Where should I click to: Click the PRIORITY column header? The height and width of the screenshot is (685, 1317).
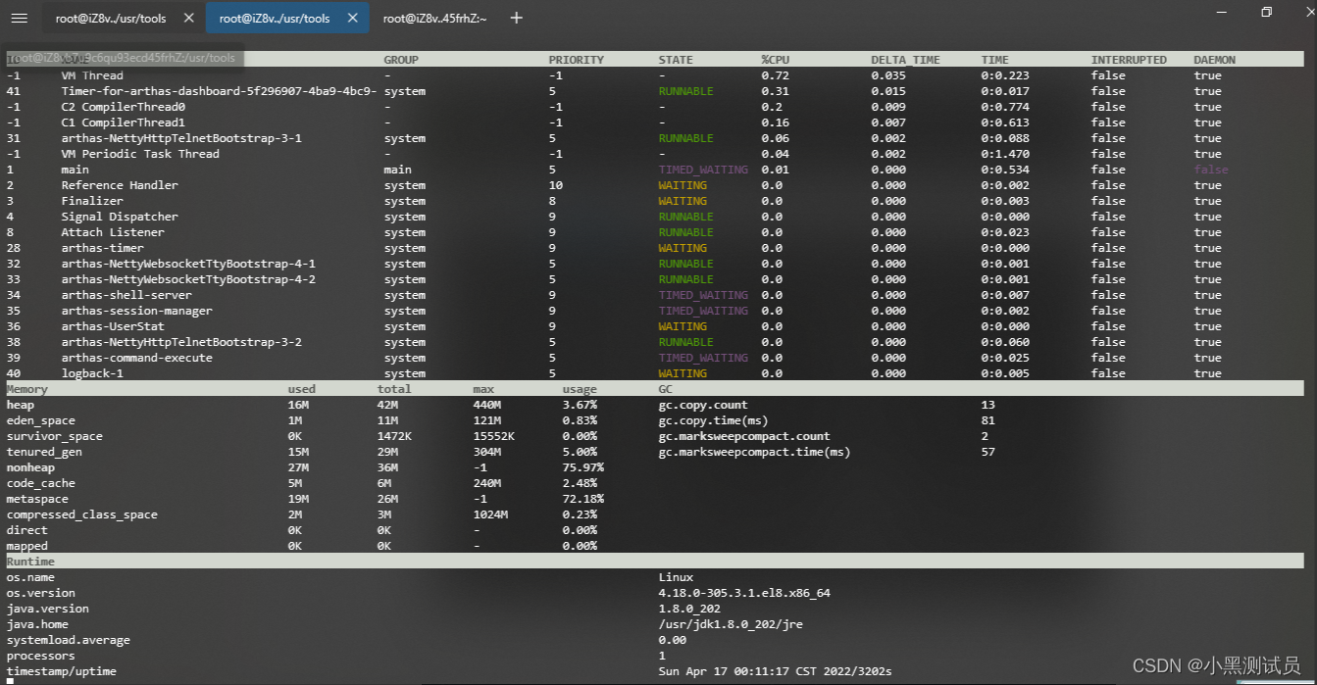click(x=577, y=60)
